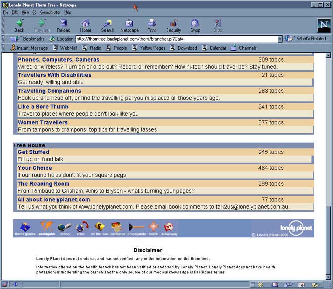Click the Lonely Planet logo
The height and width of the screenshot is (289, 333).
pos(296,228)
